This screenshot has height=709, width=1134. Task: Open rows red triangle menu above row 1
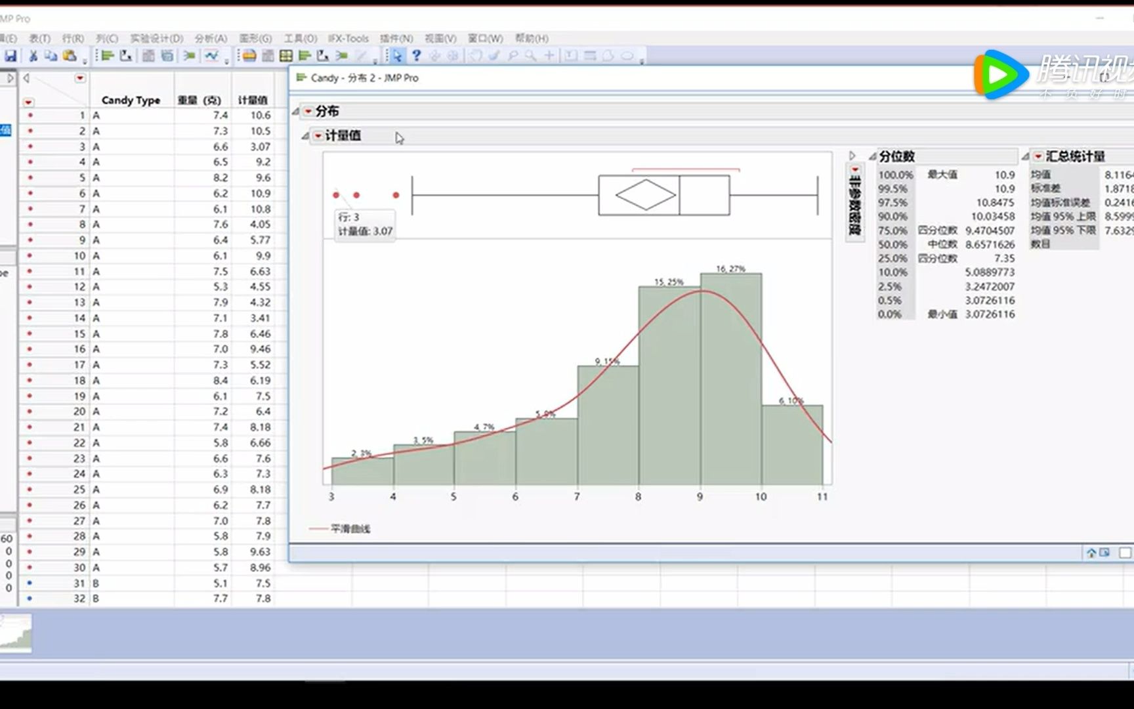[28, 102]
